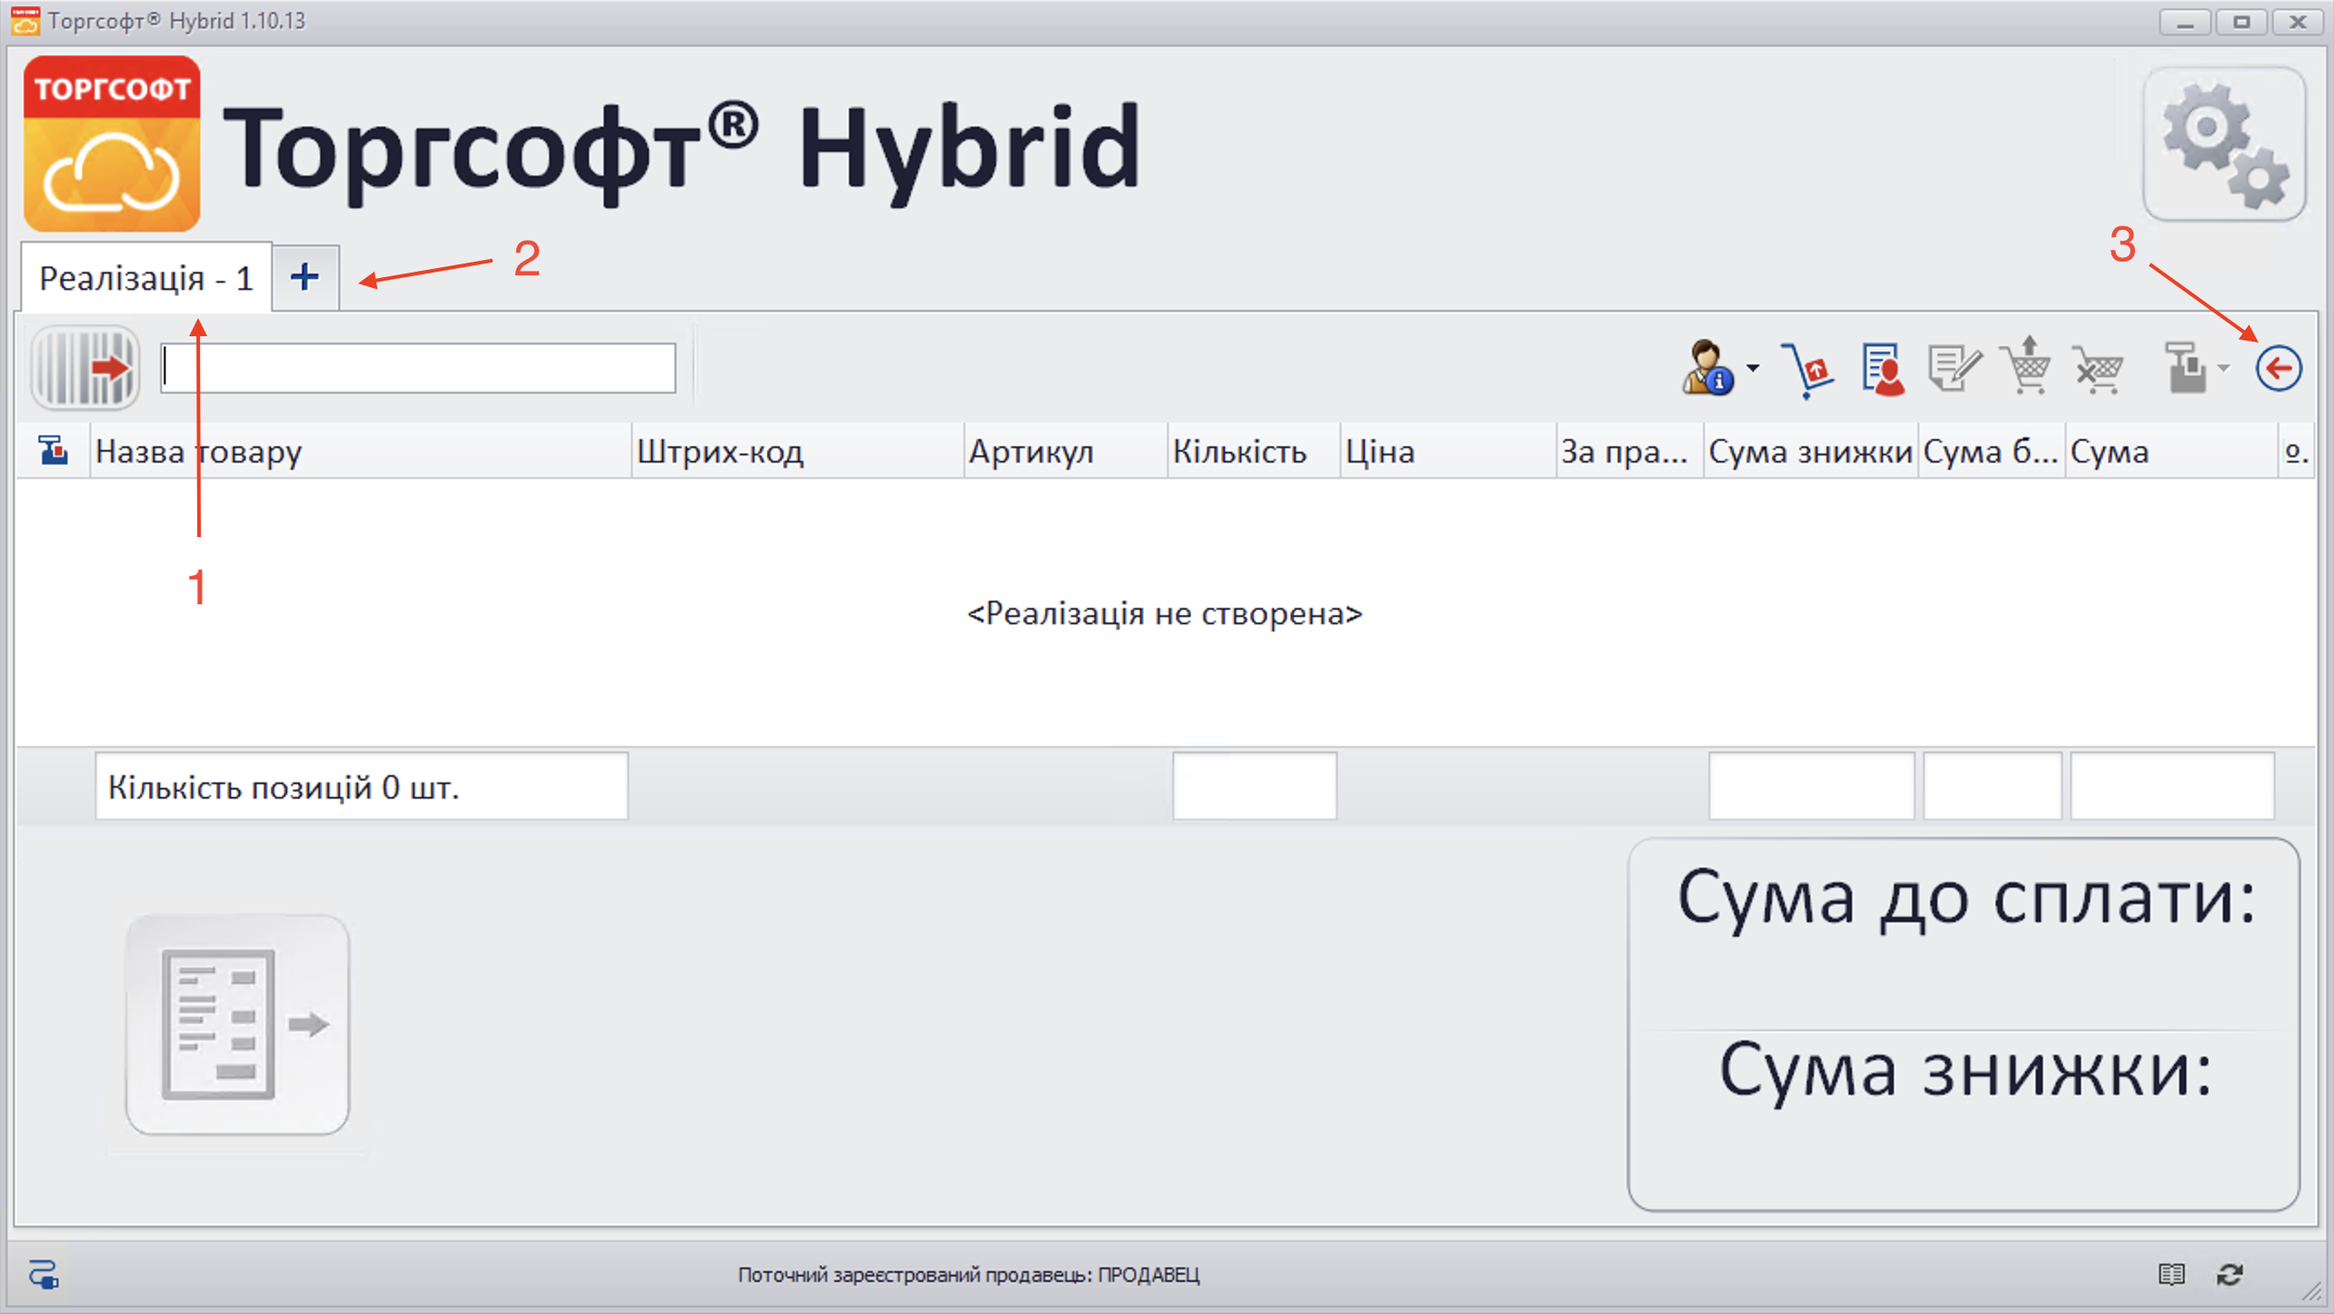Open settings via the gears icon
The image size is (2334, 1314).
[2223, 145]
